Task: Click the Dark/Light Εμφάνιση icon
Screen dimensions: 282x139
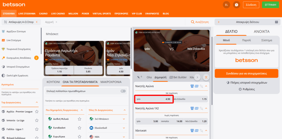Action: coord(3,76)
